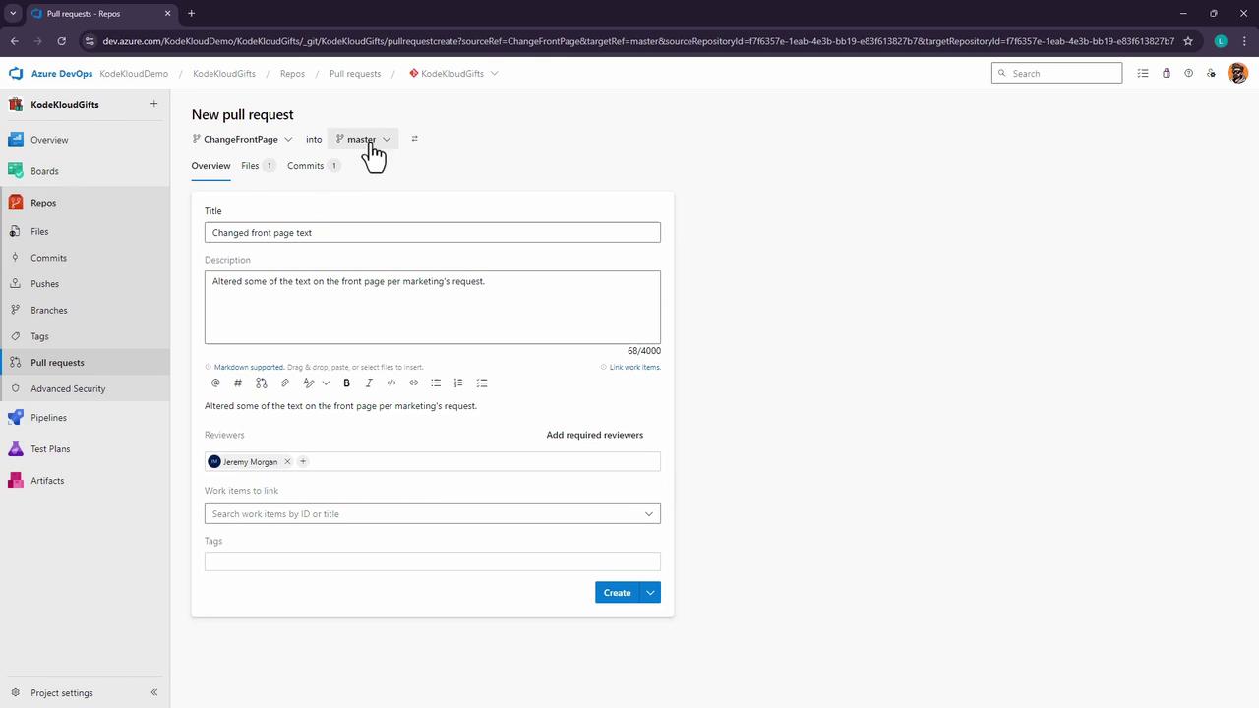
Task: Click the work item hashtag (#) icon
Action: point(238,383)
